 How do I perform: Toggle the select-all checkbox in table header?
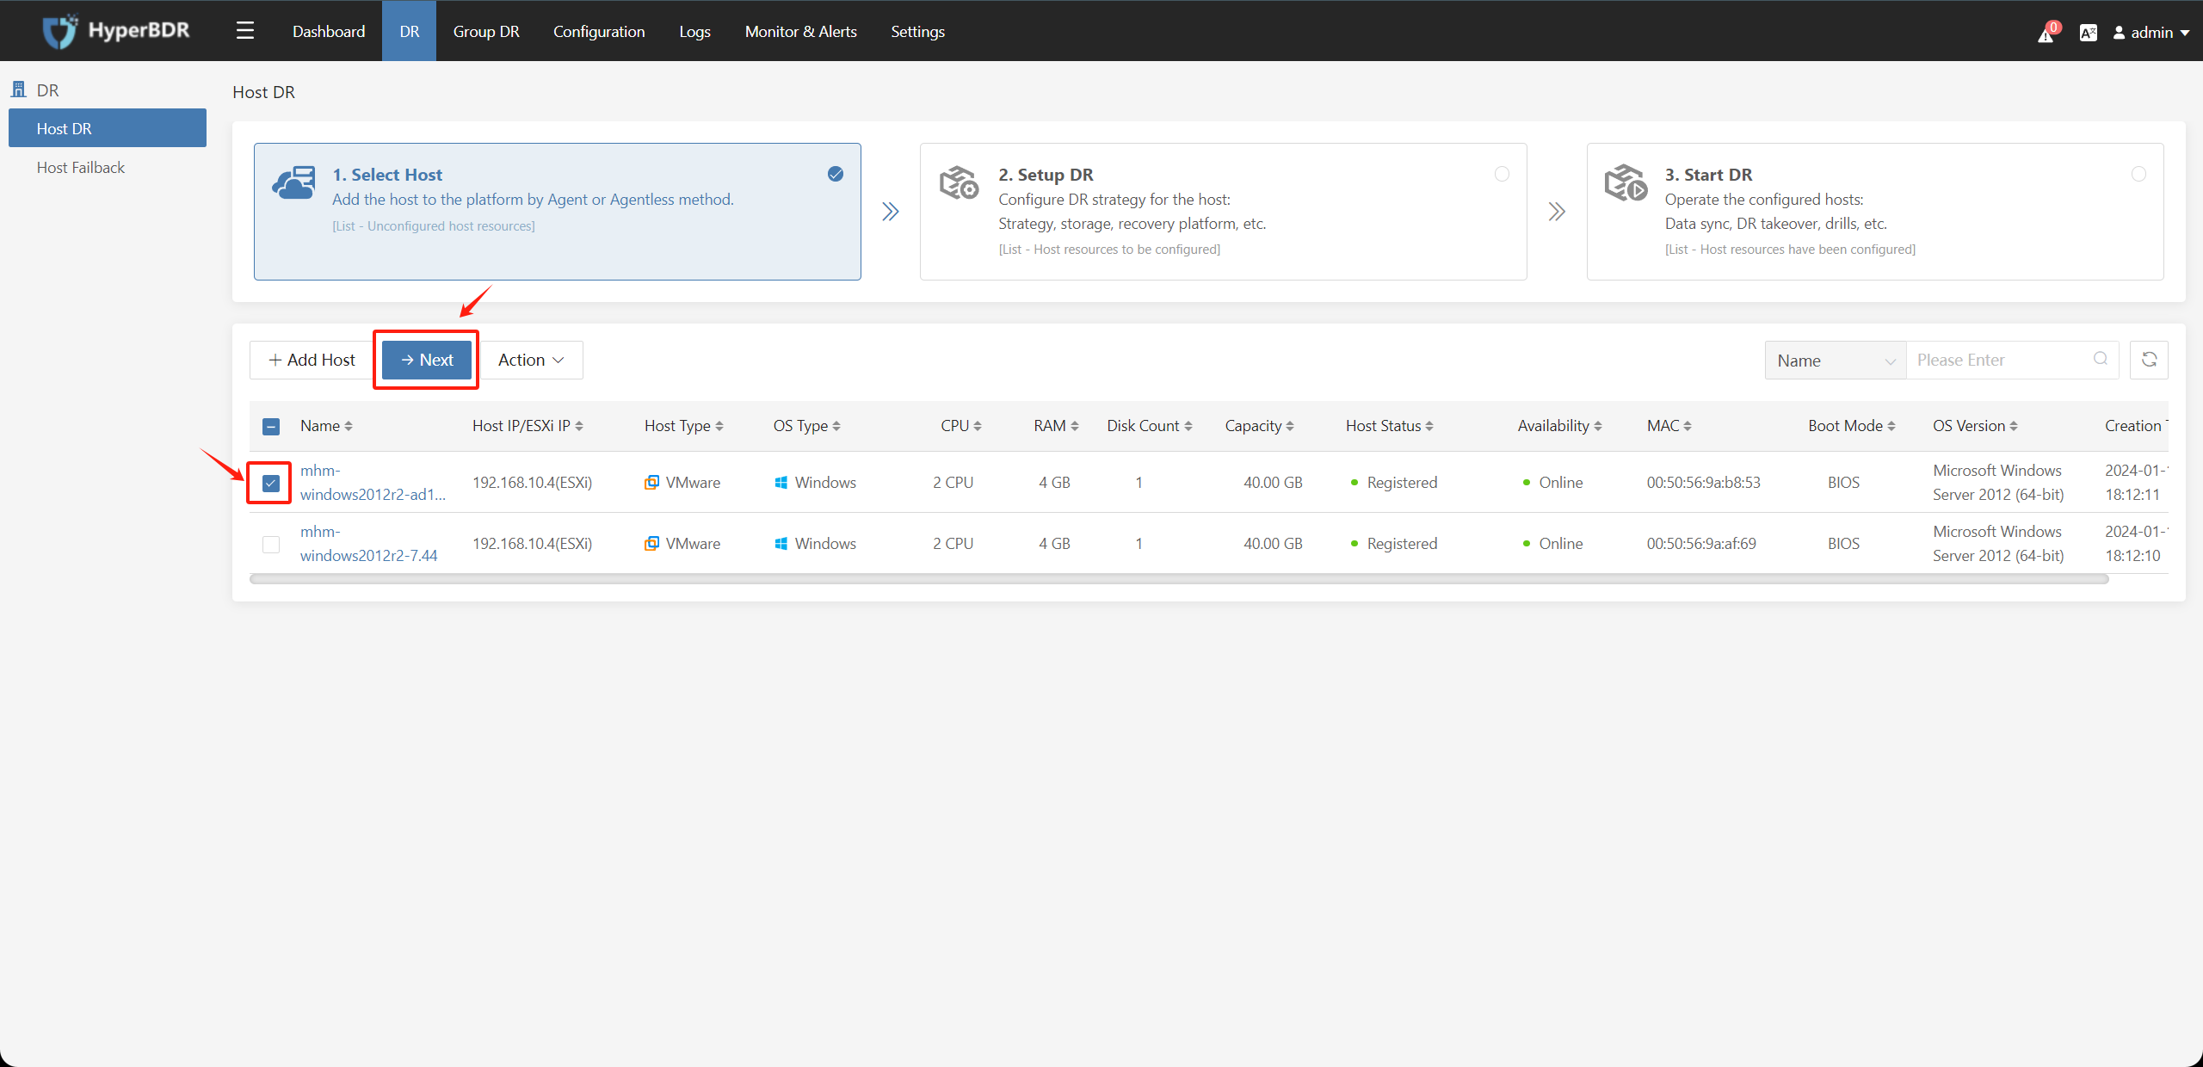pyautogui.click(x=271, y=429)
